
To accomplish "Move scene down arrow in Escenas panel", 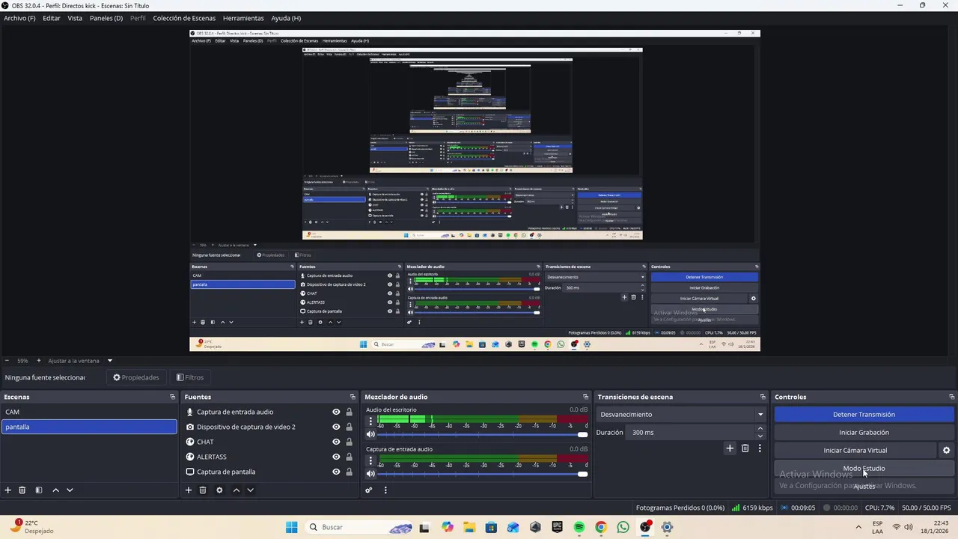I will coord(70,490).
